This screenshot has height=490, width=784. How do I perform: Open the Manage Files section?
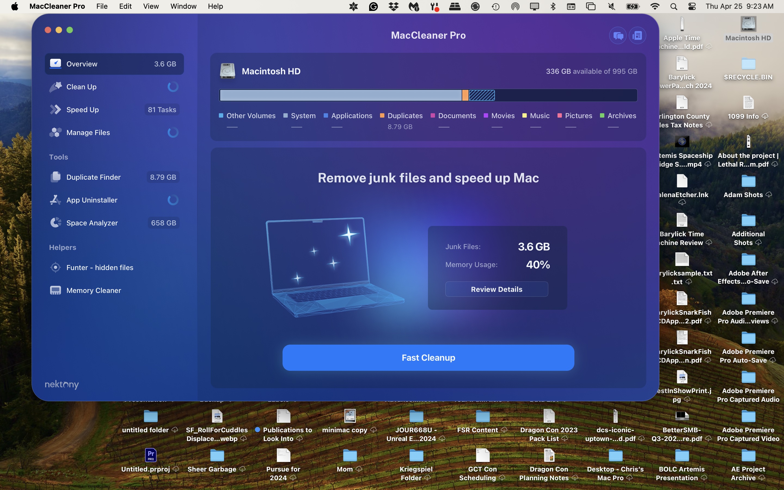(88, 132)
